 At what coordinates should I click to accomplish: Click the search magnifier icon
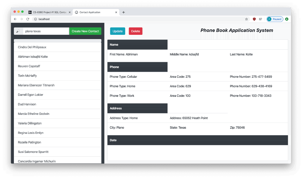tap(18, 31)
